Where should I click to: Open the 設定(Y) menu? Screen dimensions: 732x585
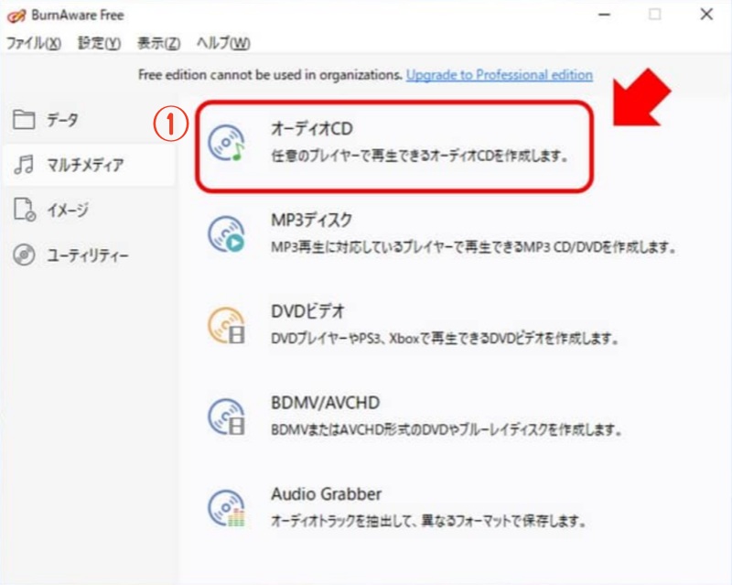[x=99, y=43]
